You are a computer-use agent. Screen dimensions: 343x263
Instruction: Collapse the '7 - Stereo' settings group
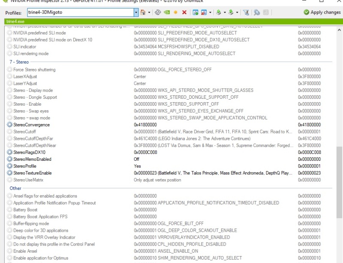pyautogui.click(x=19, y=62)
